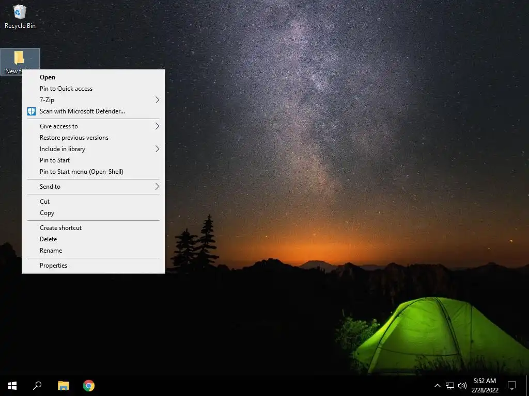Select Cut from context menu

click(94, 202)
